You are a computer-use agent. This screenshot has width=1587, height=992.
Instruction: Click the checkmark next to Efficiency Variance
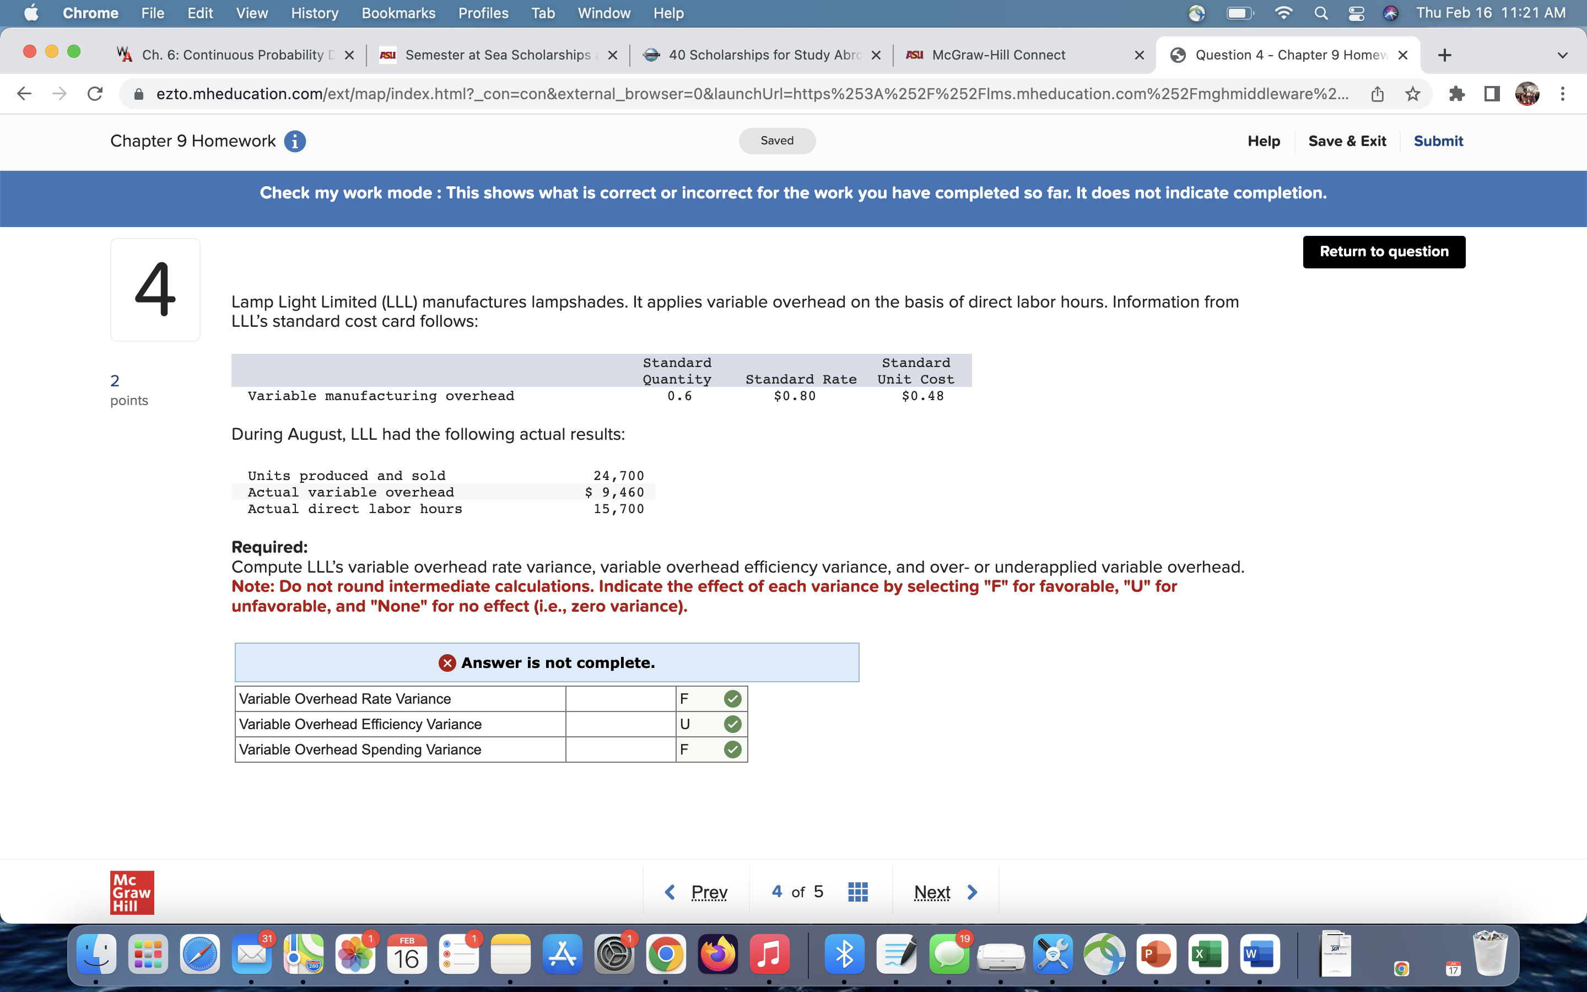(732, 724)
